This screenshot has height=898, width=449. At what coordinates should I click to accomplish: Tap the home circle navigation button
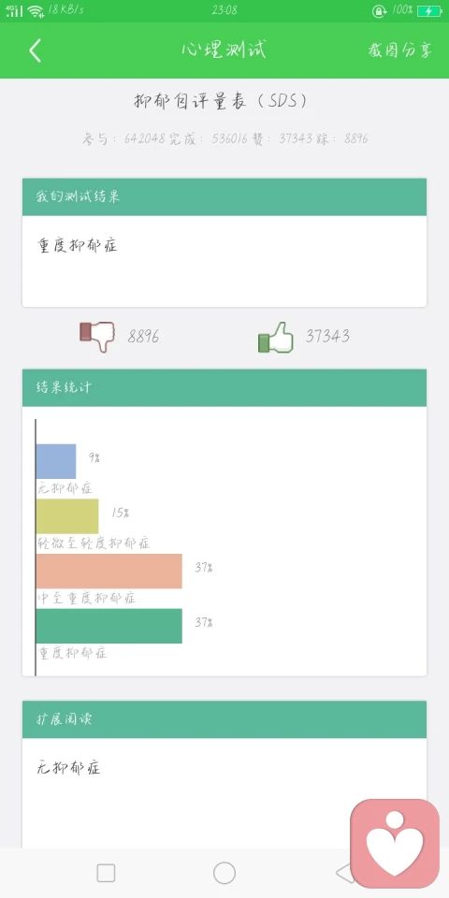224,873
